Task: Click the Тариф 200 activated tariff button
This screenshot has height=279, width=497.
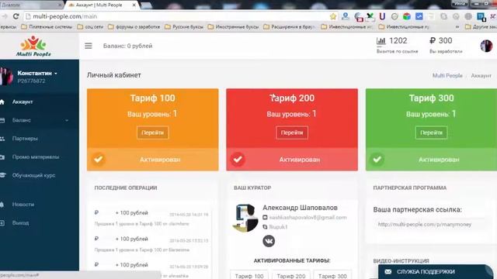Action: click(291, 276)
